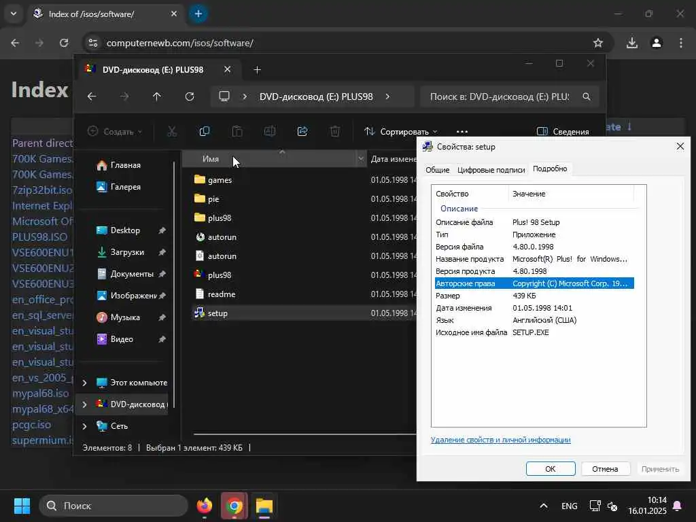Open Chrome profile icon
The image size is (696, 522).
[x=657, y=43]
